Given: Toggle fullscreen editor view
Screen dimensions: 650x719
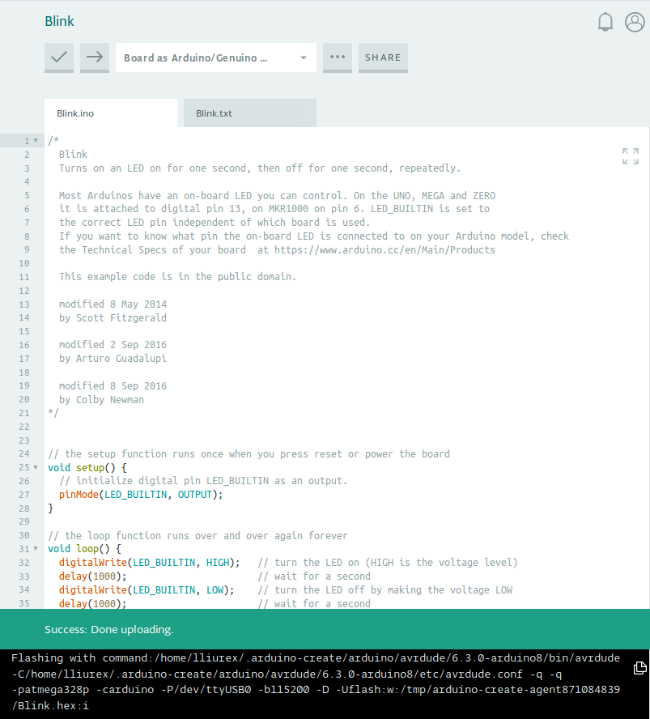Looking at the screenshot, I should coord(631,156).
